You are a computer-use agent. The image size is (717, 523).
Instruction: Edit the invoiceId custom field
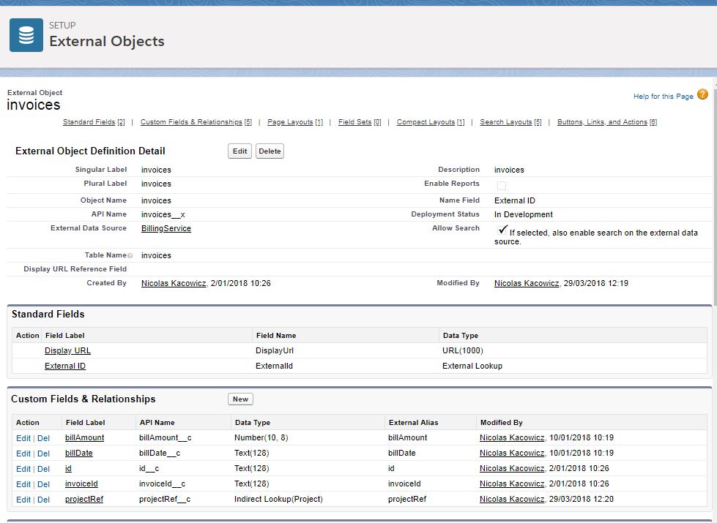click(23, 484)
